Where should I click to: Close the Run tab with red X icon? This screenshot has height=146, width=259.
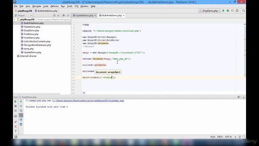[x=15, y=127]
